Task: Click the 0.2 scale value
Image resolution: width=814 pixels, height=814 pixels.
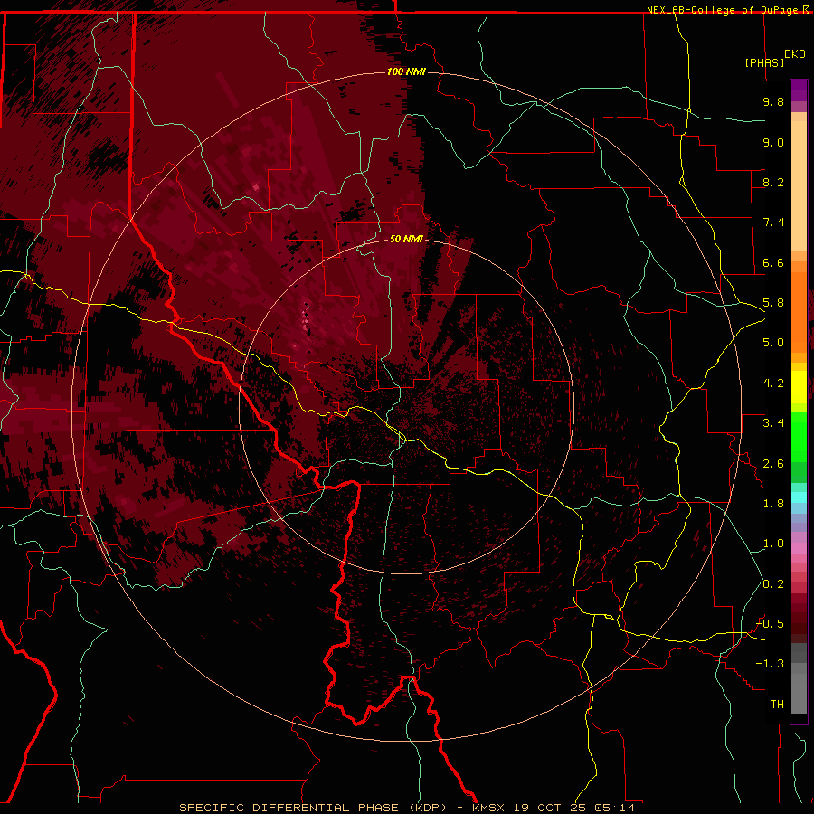Action: tap(773, 584)
